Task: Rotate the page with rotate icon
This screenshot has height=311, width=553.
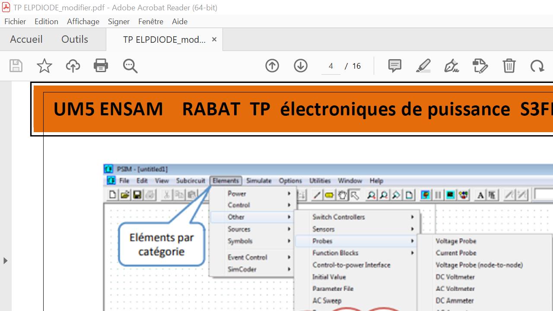Action: tap(537, 66)
